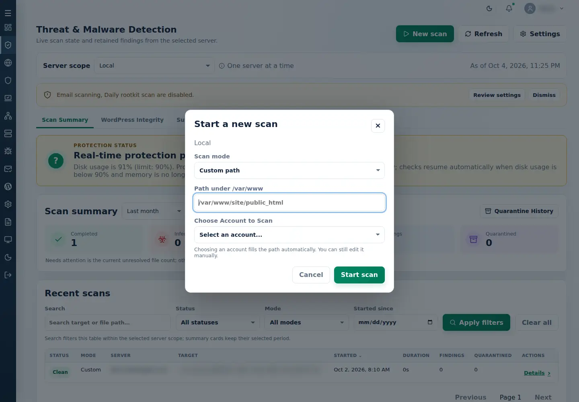This screenshot has width=579, height=402.
Task: Open the globe icon in the sidebar
Action: 8,63
